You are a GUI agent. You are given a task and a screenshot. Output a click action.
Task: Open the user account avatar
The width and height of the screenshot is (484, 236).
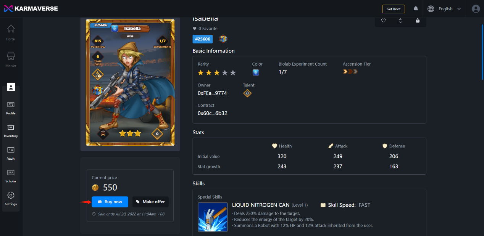[x=476, y=9]
